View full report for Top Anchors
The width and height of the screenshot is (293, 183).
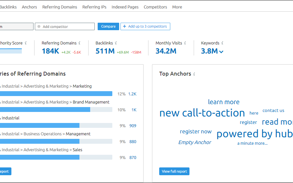(174, 171)
